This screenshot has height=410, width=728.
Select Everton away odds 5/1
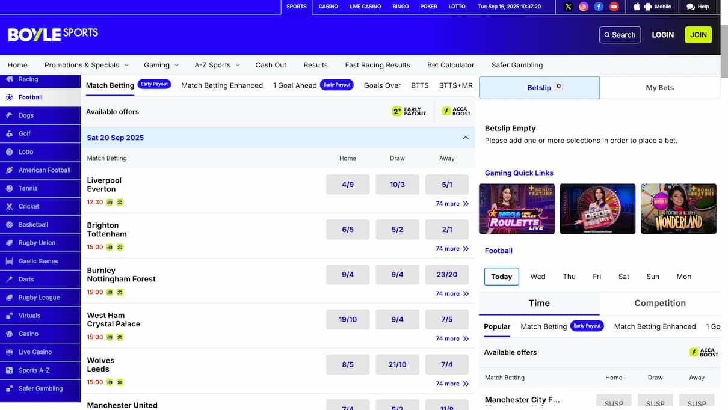[x=447, y=185]
